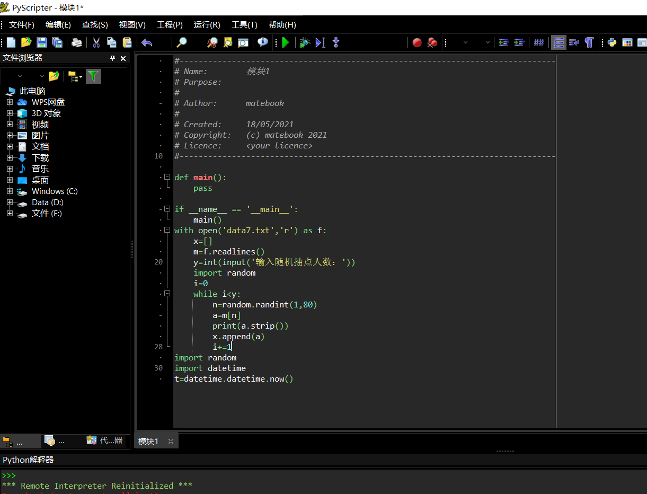Toggle breakpoint with the red circle
The height and width of the screenshot is (494, 647).
click(x=417, y=42)
